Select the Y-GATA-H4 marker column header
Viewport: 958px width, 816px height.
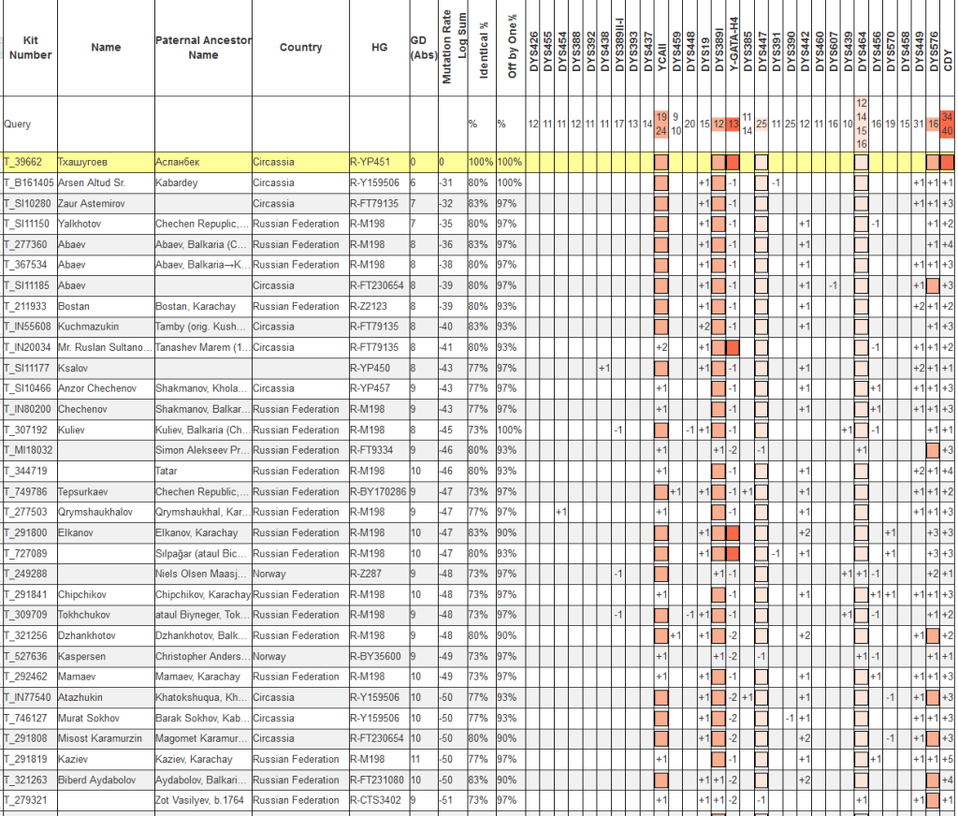coord(733,48)
